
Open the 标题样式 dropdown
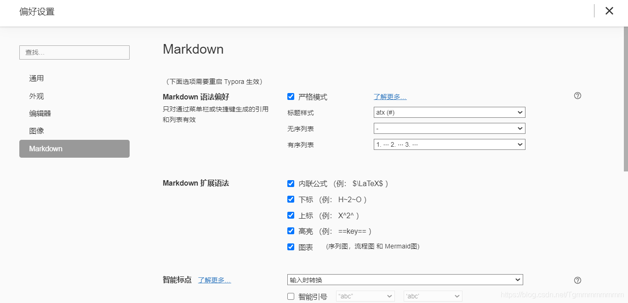449,112
